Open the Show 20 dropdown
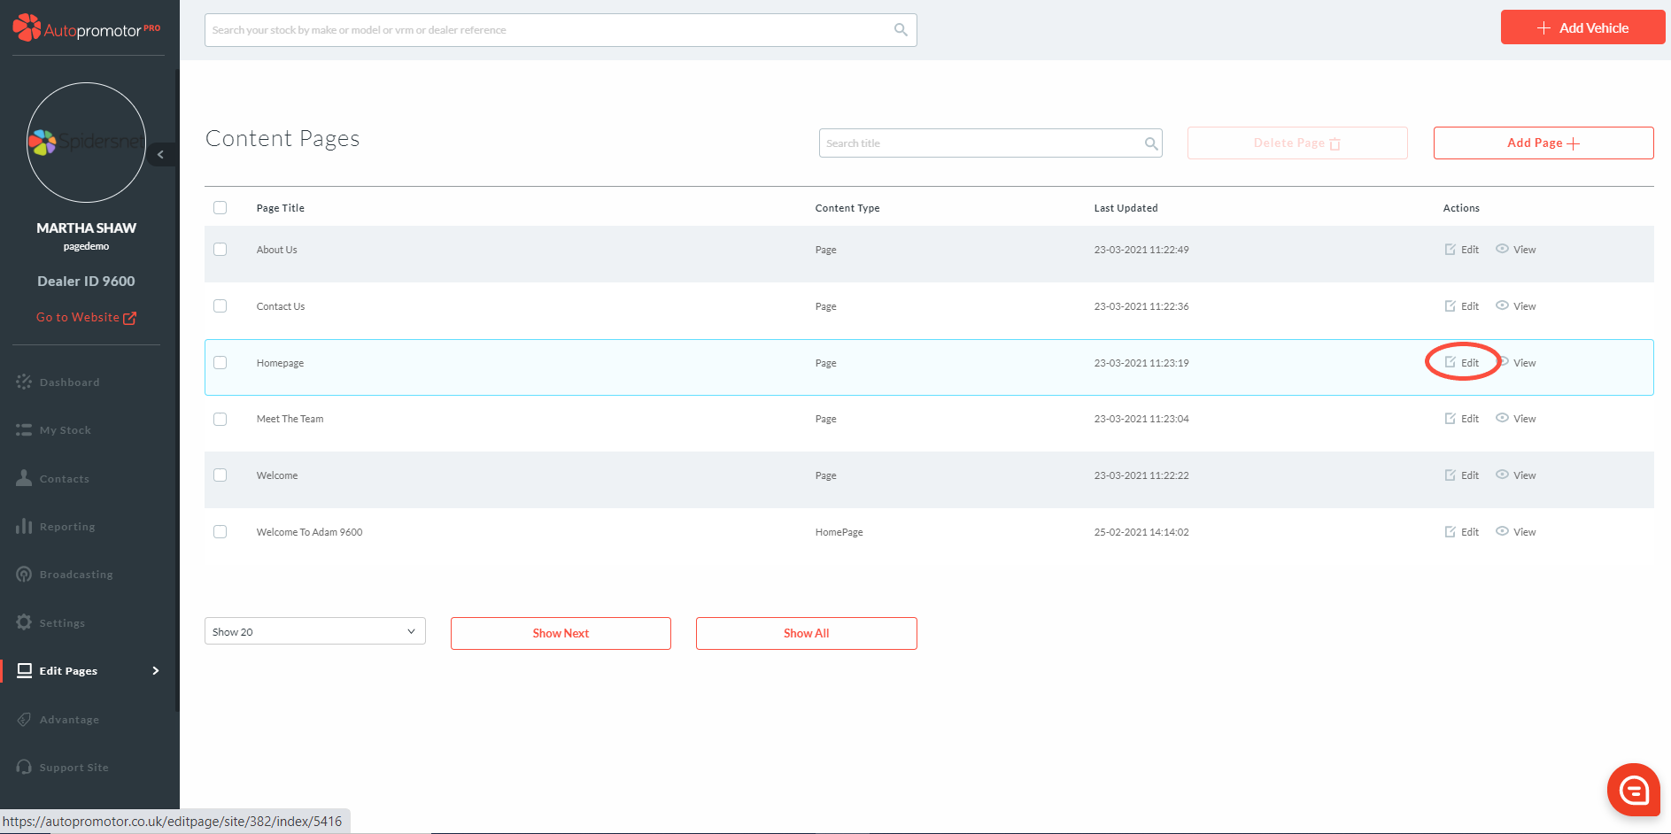 pyautogui.click(x=314, y=631)
